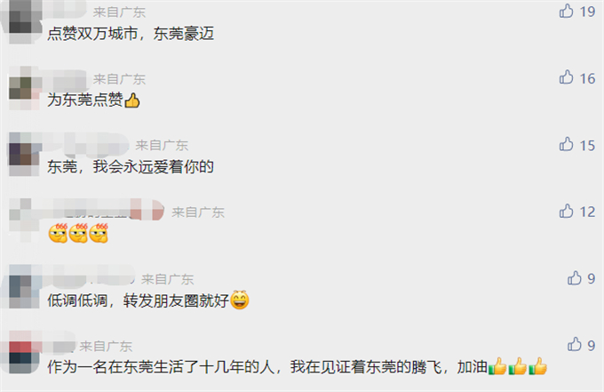Click the thumbs-up emoji after '为东莞点赞'
The height and width of the screenshot is (392, 604).
[132, 100]
